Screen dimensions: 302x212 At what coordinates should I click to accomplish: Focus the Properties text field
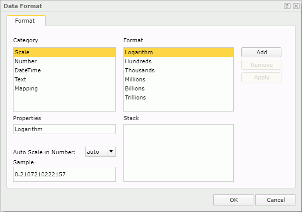tap(64, 129)
